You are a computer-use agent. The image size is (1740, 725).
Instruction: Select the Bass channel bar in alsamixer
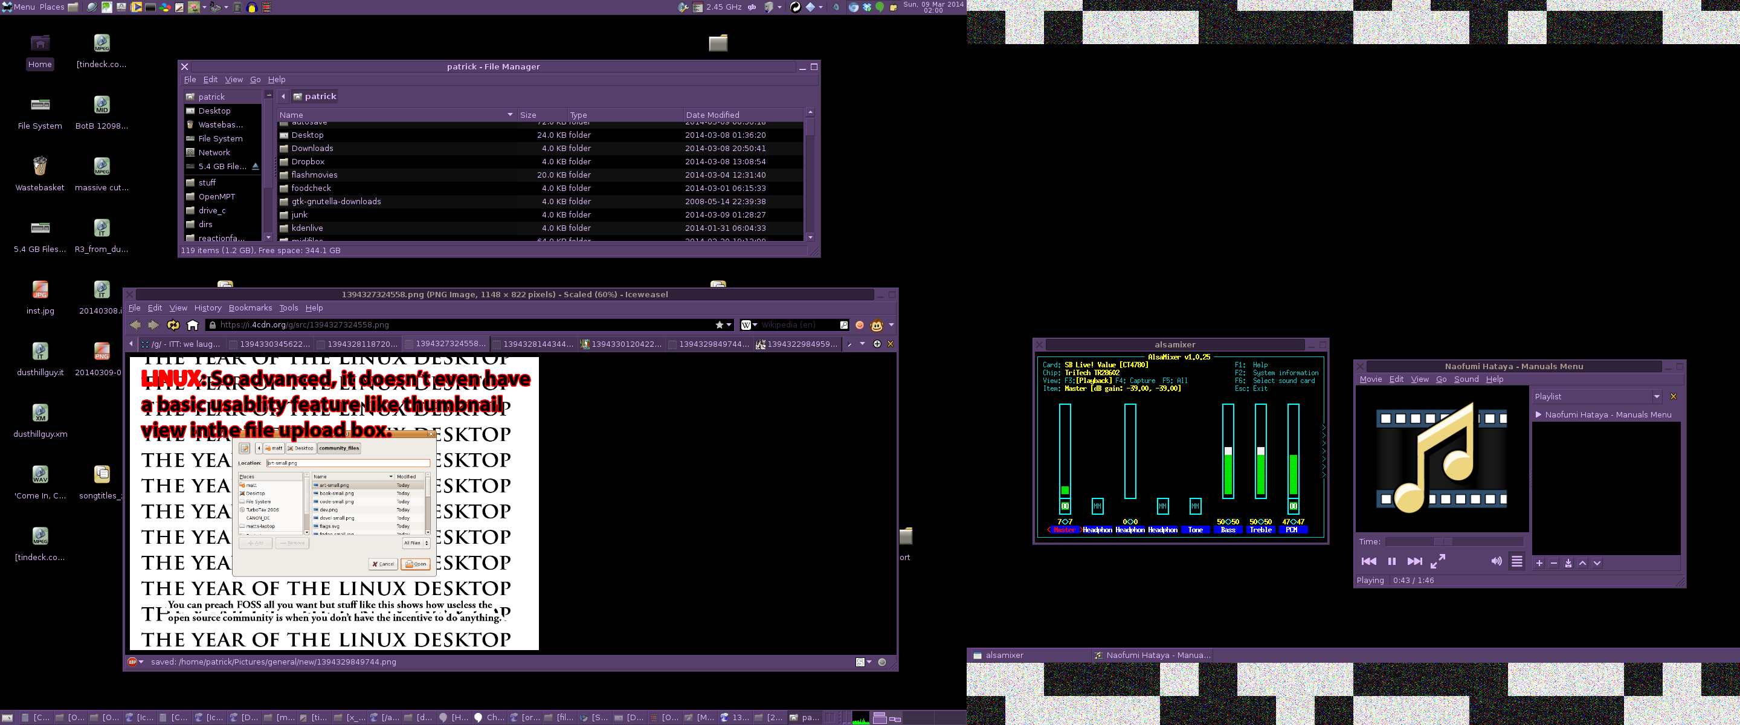pos(1228,451)
